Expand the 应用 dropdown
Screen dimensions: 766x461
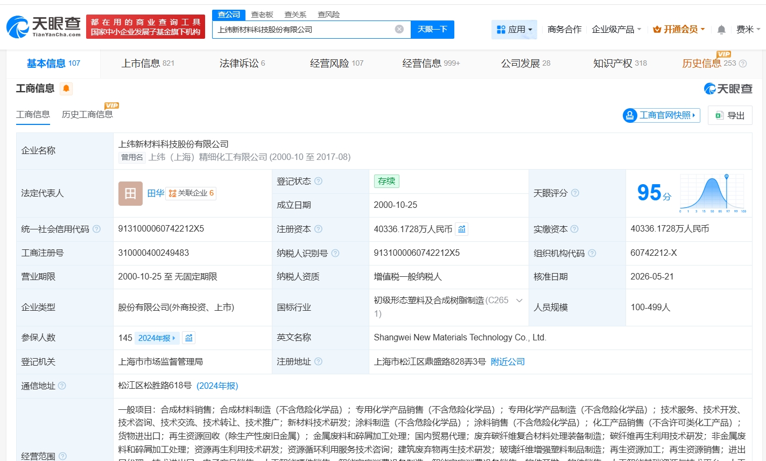515,30
